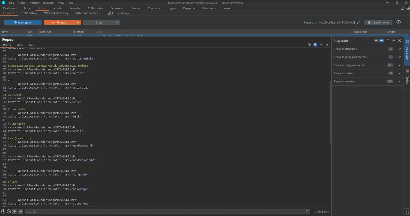Click the en_EN langcode value

[12, 182]
